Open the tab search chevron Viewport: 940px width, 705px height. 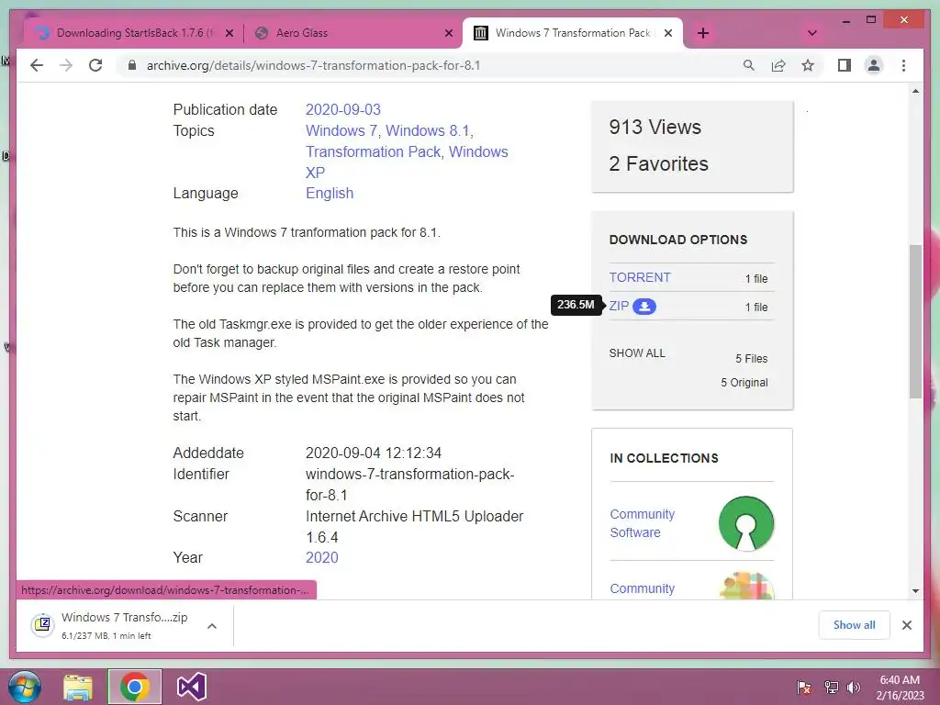click(812, 33)
